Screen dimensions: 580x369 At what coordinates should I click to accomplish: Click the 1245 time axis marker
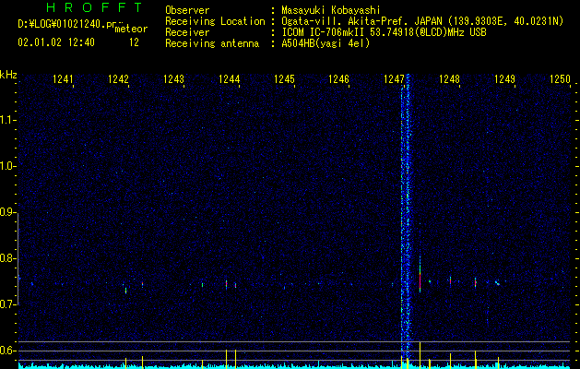[284, 79]
